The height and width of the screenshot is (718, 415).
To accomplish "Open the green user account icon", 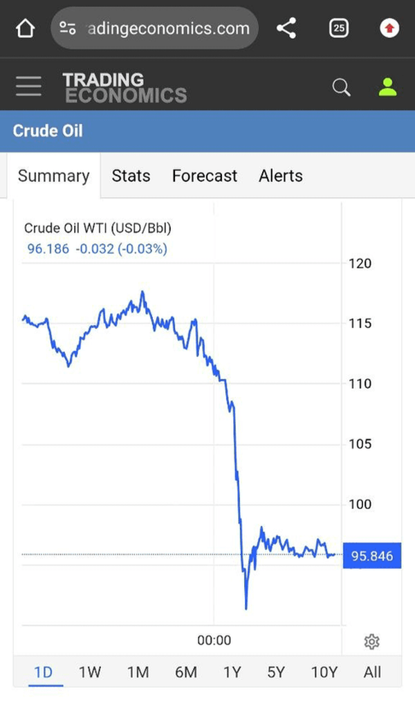I will point(388,87).
